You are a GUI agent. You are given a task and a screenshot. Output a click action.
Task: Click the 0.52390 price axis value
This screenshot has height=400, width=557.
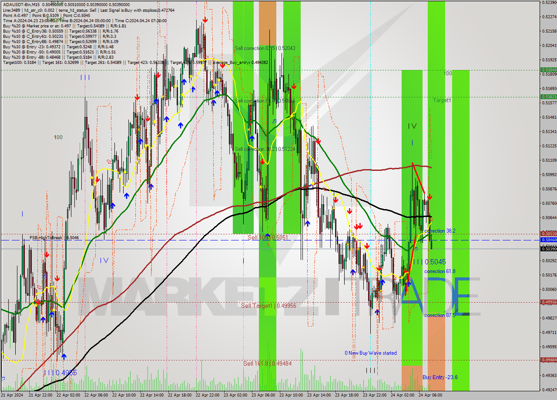(549, 3)
